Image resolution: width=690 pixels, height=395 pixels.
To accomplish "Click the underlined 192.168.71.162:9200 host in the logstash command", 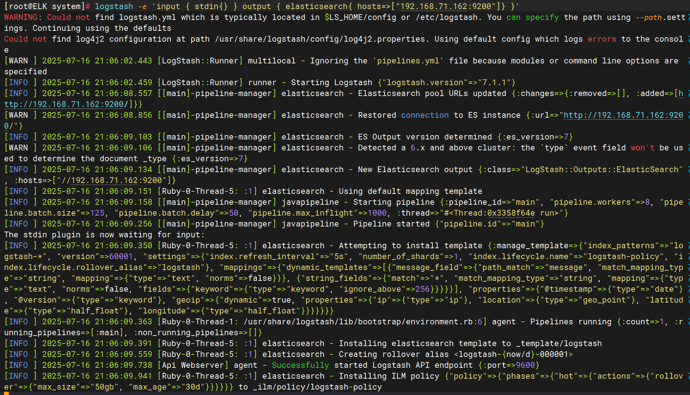I will point(445,7).
